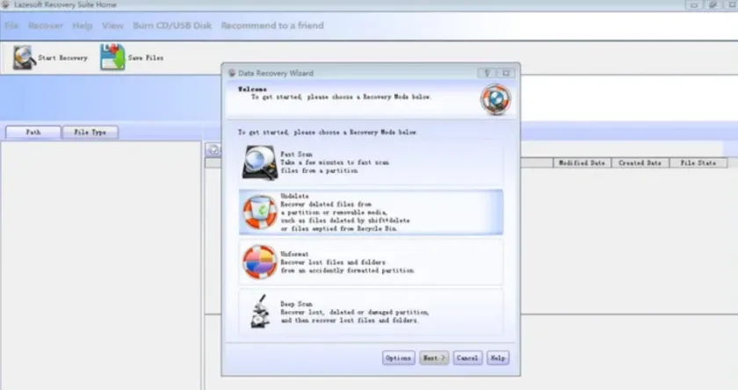Open the Burn CD/USB Disk menu

coord(172,25)
